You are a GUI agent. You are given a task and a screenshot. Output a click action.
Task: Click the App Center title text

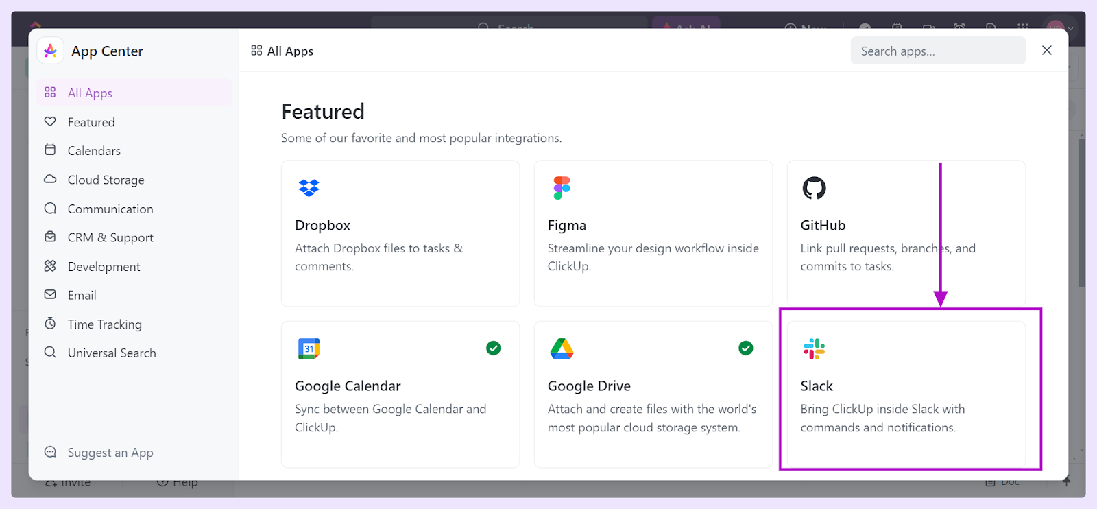pyautogui.click(x=107, y=51)
